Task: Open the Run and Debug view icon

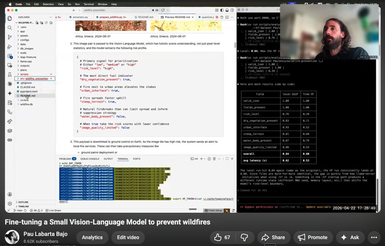Action: coord(10,47)
